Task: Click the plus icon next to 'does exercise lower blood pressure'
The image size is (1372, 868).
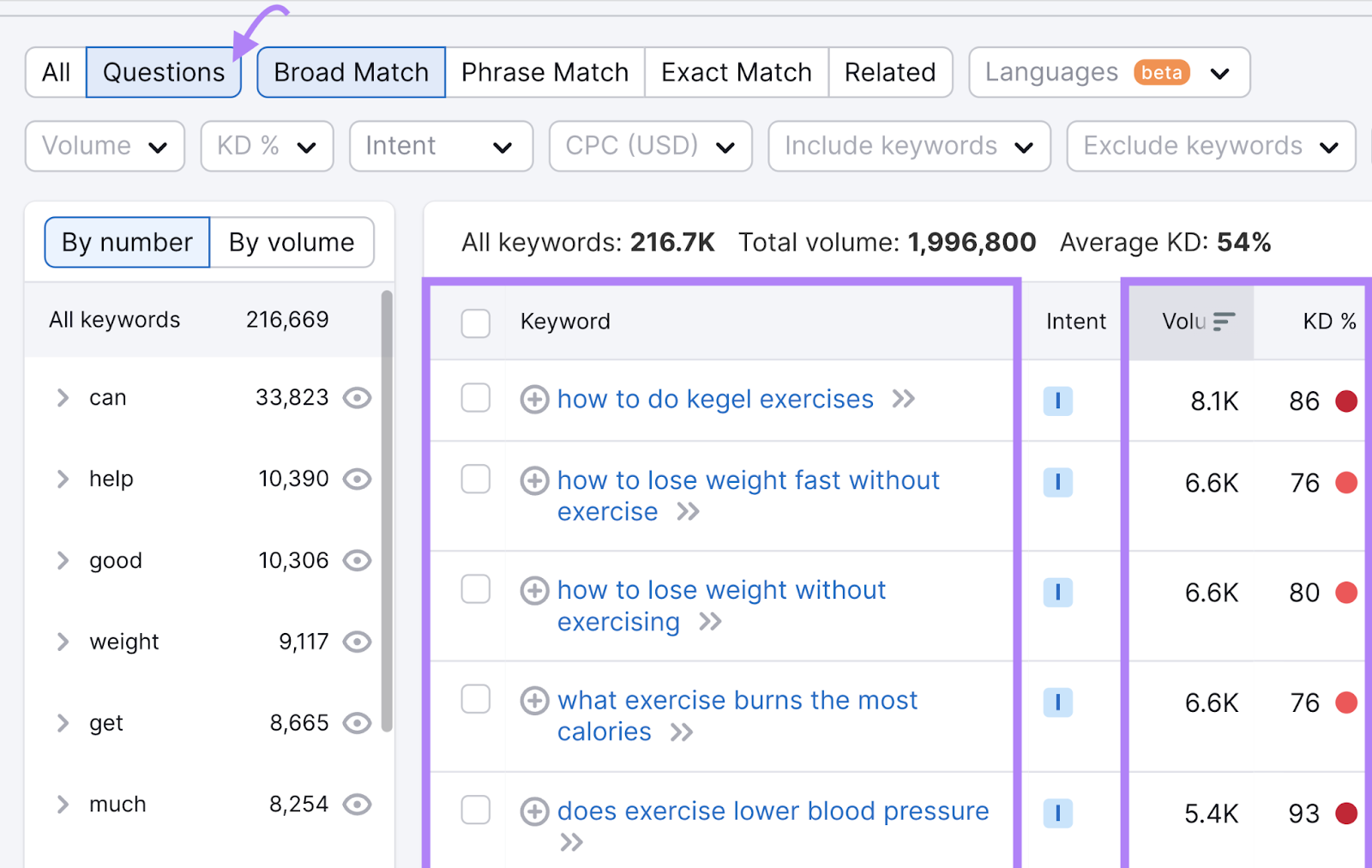Action: coord(535,811)
